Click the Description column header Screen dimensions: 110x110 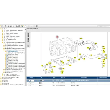[x=84, y=78]
